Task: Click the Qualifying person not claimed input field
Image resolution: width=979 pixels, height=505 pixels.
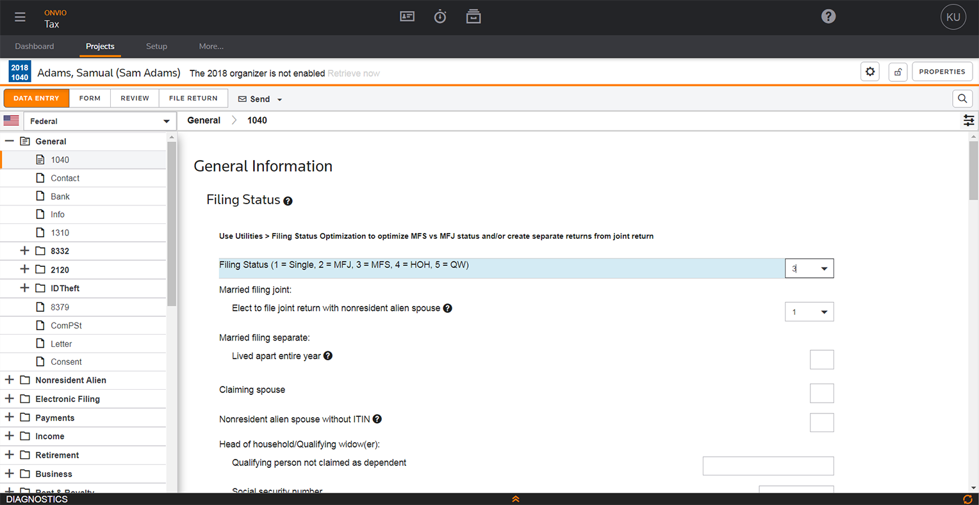Action: coord(768,466)
